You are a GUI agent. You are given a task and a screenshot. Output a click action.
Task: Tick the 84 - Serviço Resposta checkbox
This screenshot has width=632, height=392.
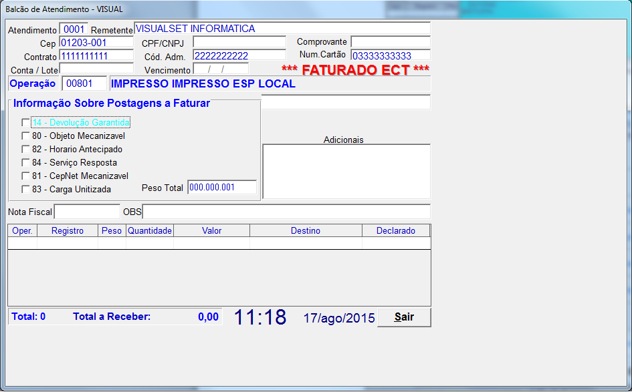click(x=26, y=163)
